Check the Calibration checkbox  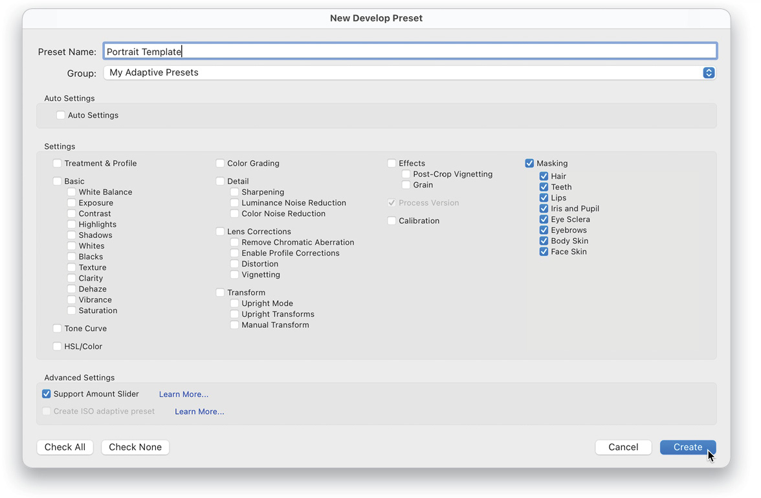(392, 221)
